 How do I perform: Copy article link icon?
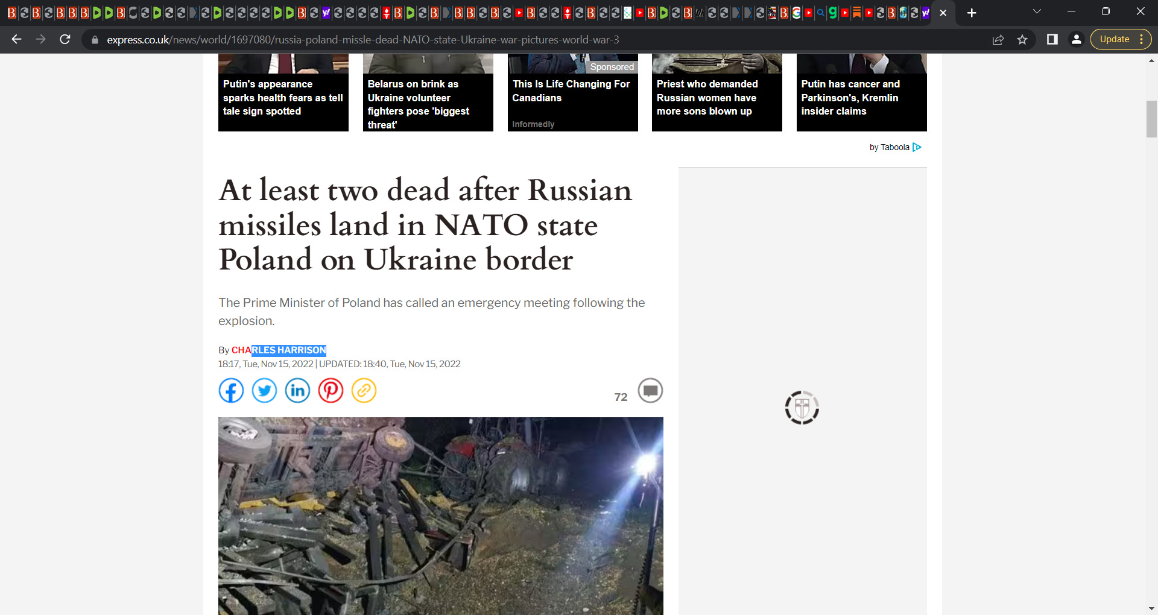364,391
